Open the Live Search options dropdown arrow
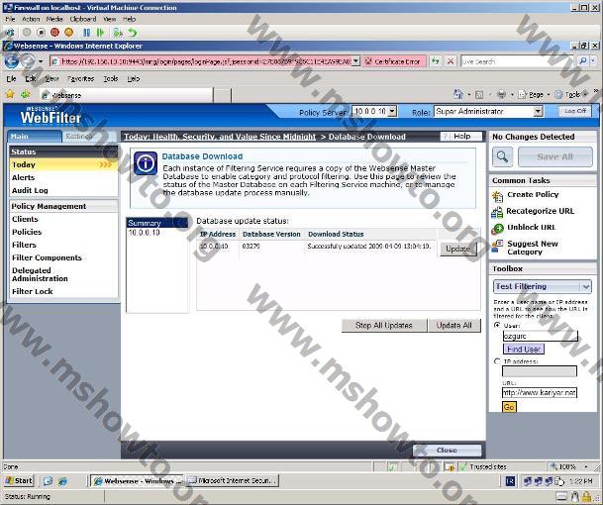This screenshot has width=603, height=505. click(x=593, y=60)
